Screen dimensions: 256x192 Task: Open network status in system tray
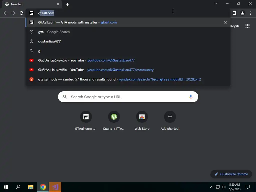(x=218, y=187)
